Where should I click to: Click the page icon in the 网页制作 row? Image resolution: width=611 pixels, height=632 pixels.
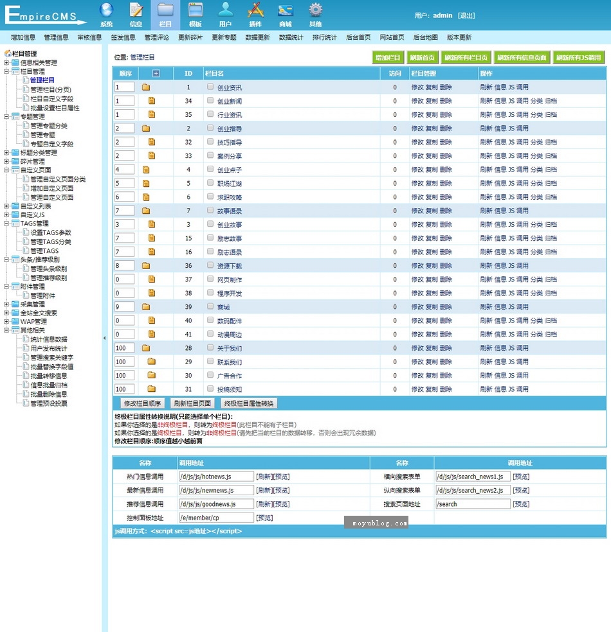pyautogui.click(x=152, y=279)
